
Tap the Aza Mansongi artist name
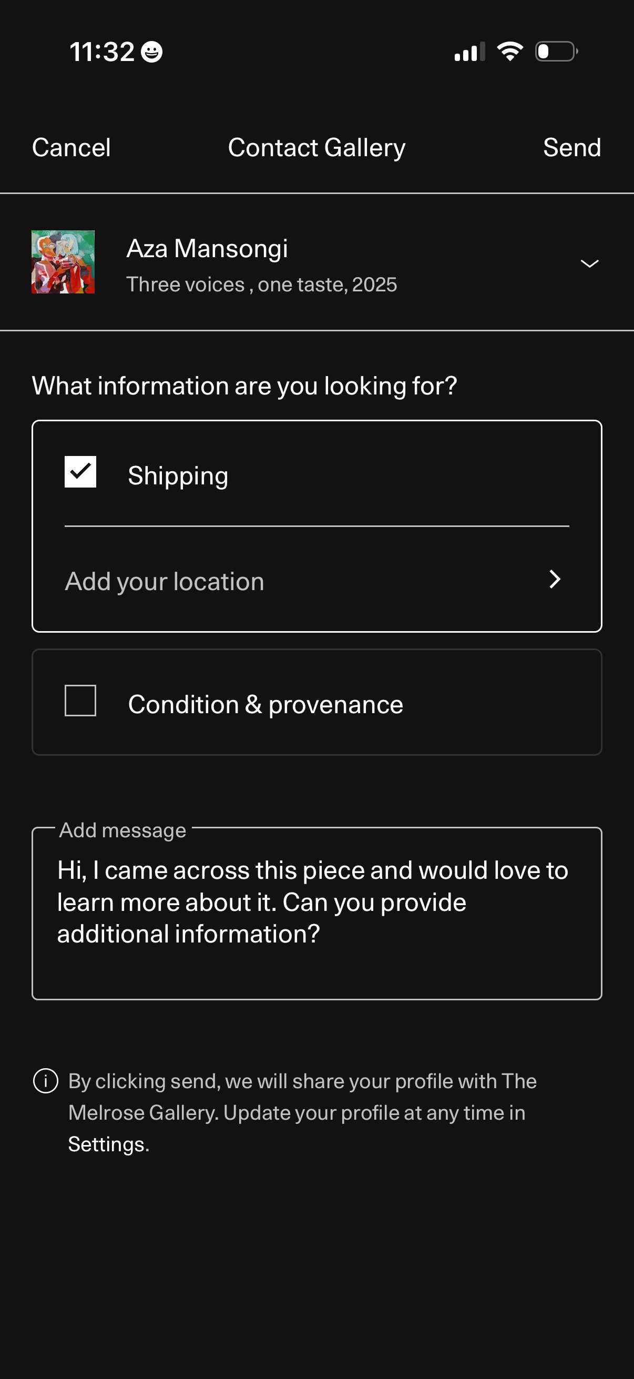pos(207,249)
